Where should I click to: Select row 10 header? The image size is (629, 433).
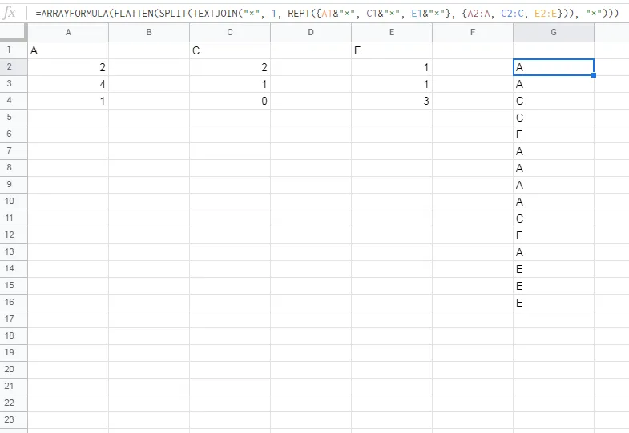coord(14,202)
